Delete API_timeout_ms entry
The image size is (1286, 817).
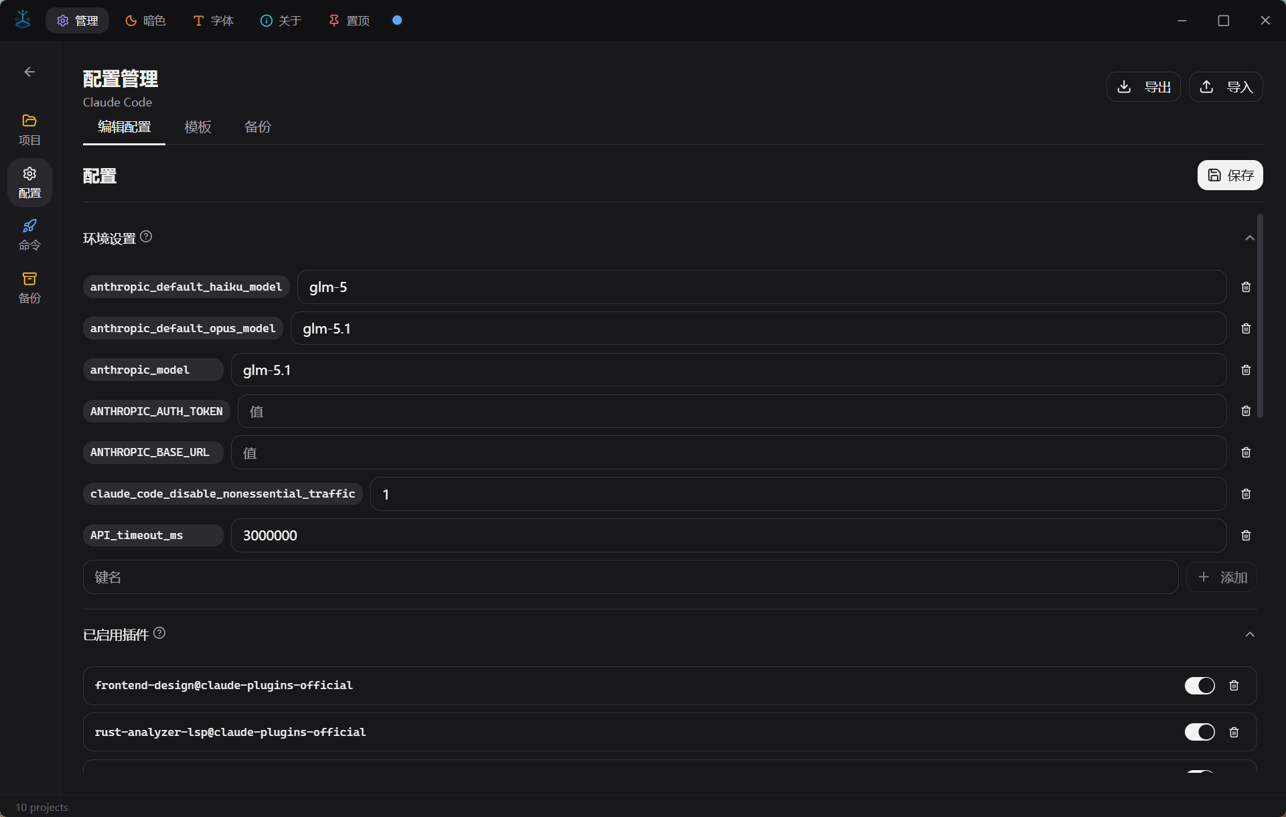tap(1246, 536)
